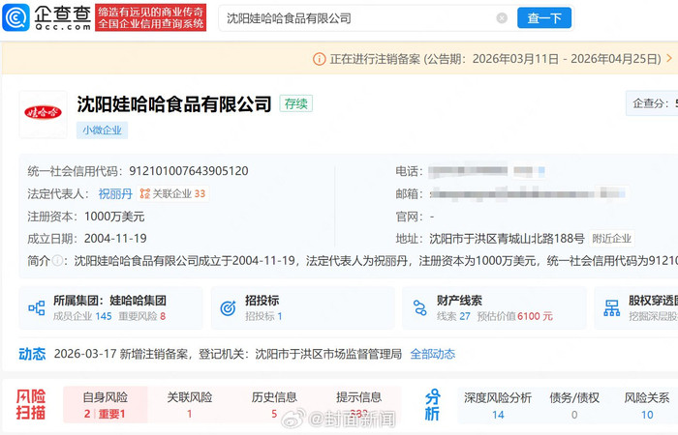Screen dimensions: 678x435
Task: Open the 财产线索 card title
Action: point(459,301)
